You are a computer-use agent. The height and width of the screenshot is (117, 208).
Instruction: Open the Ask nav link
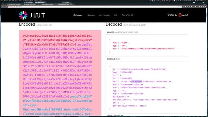[116, 15]
